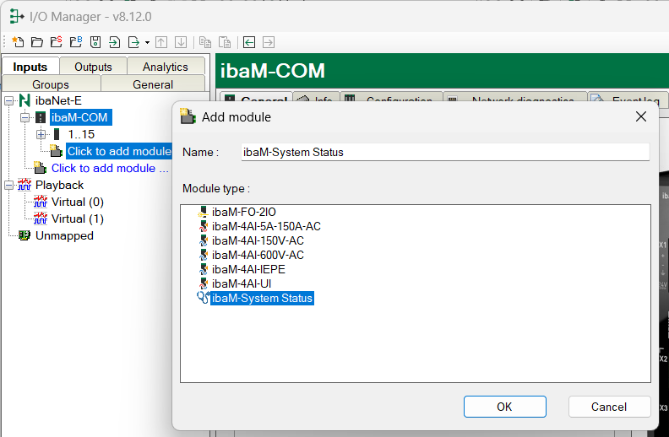Expand the 1..15 module node
The width and height of the screenshot is (669, 437).
41,135
